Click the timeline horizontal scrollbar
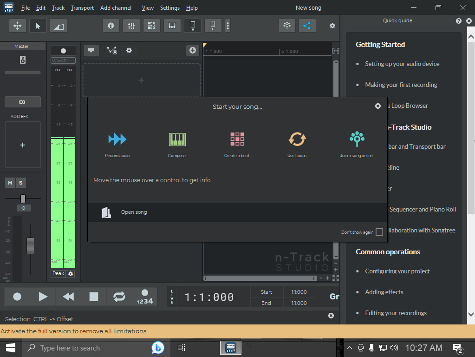 point(260,278)
